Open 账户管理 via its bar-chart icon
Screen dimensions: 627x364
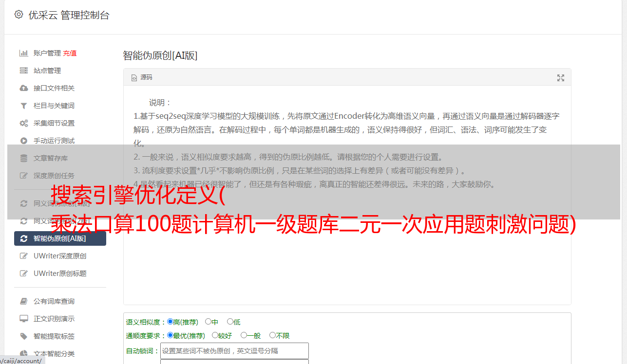tap(23, 53)
